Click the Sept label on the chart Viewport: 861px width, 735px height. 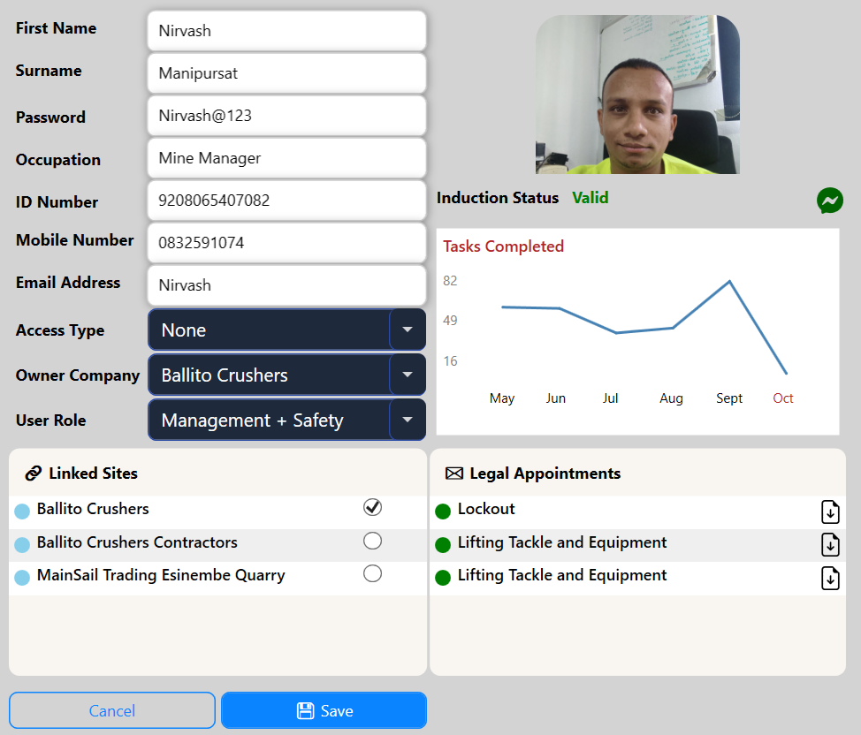point(729,398)
